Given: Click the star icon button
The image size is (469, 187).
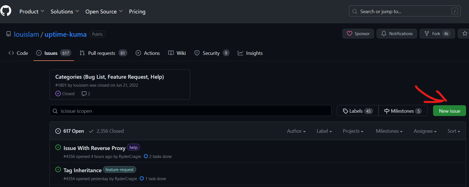Looking at the screenshot, I should (464, 33).
